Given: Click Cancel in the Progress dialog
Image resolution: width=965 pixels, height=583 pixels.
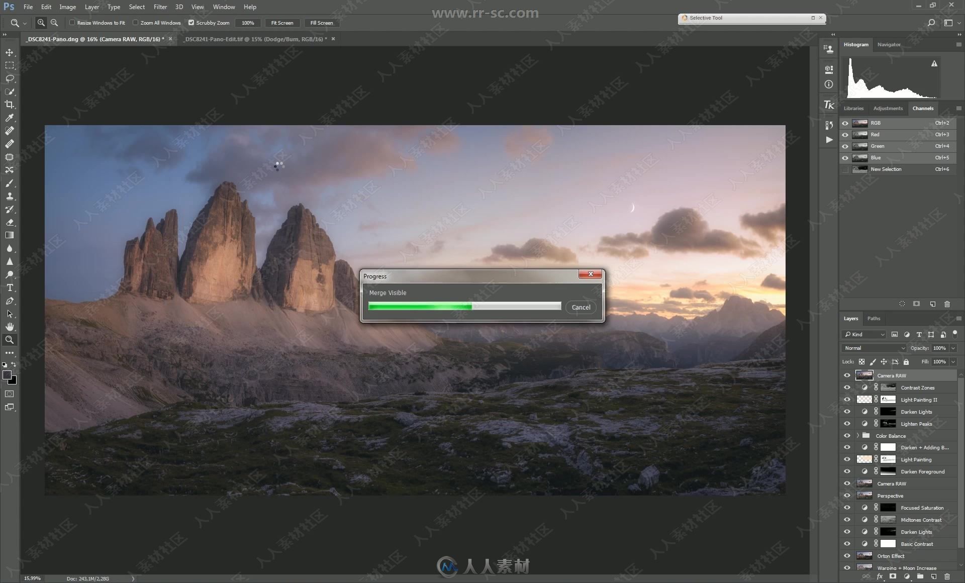Looking at the screenshot, I should click(581, 307).
